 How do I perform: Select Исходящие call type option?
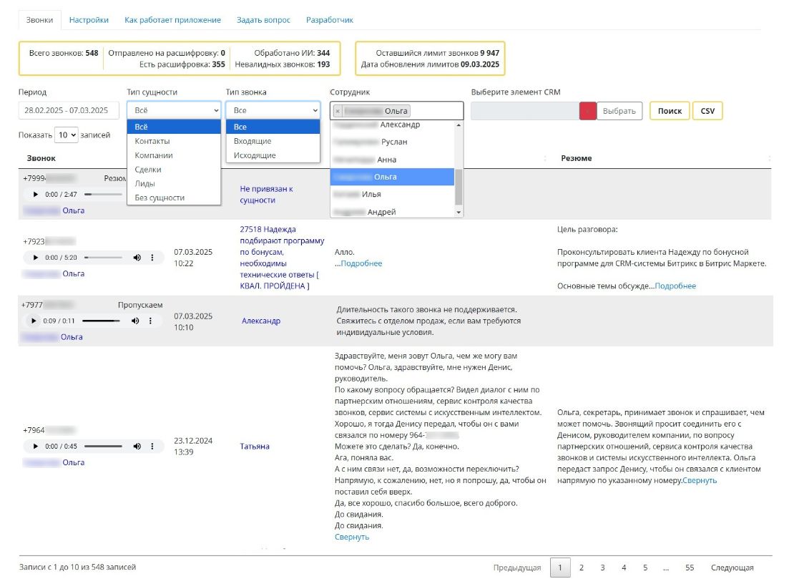(273, 155)
